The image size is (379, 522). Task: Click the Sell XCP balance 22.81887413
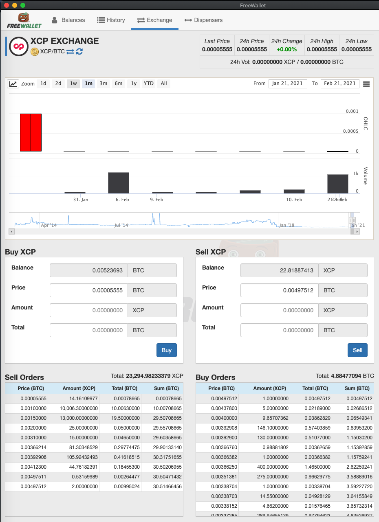coord(280,270)
